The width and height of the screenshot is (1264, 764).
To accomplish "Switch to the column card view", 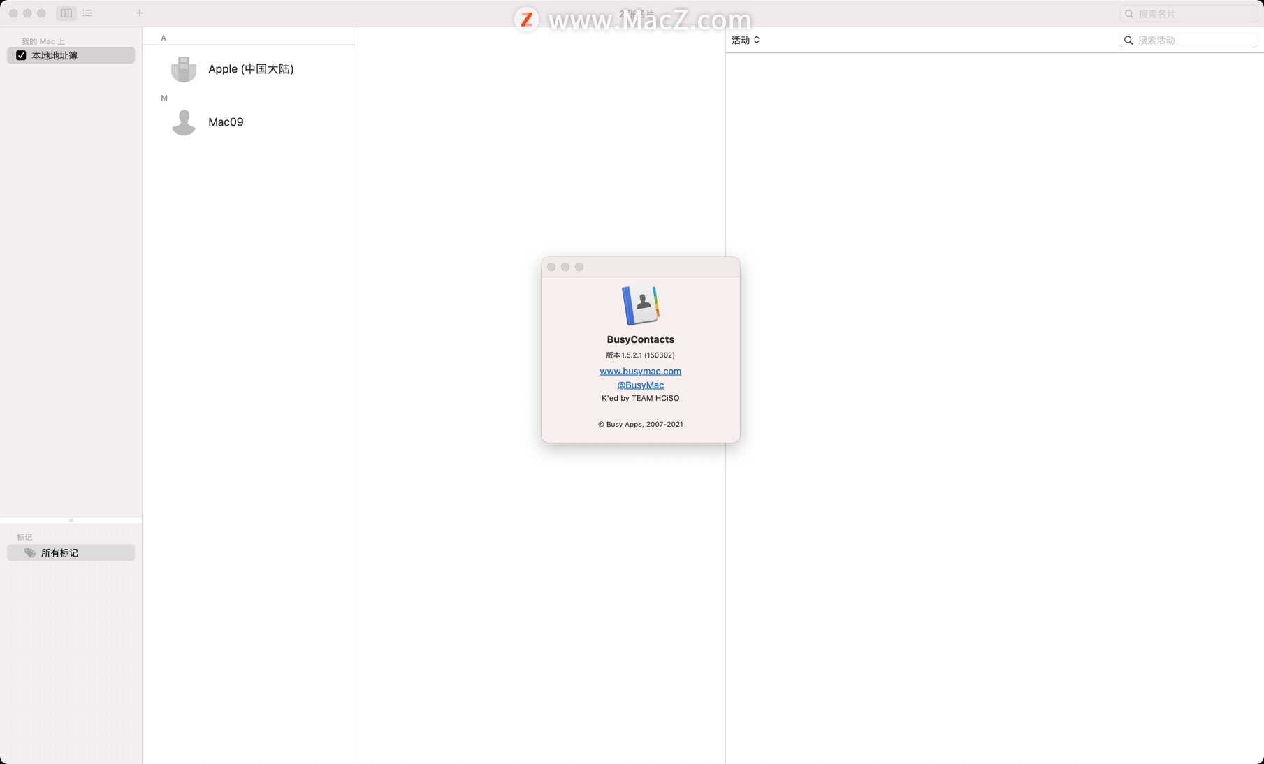I will pos(66,13).
